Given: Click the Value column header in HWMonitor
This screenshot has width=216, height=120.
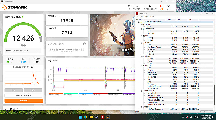Looking at the screenshot, I should click(171, 19).
